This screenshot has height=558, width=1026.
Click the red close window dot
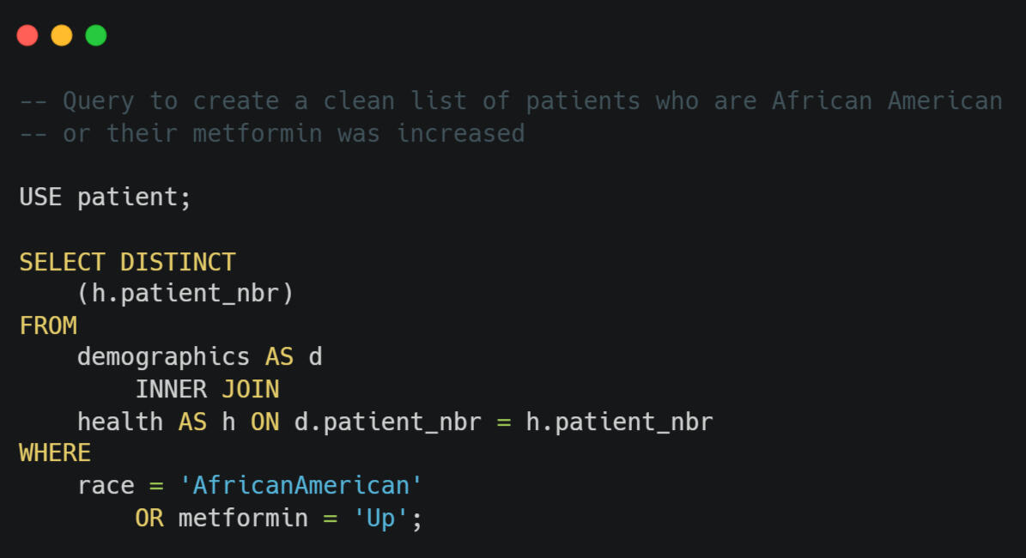coord(27,35)
